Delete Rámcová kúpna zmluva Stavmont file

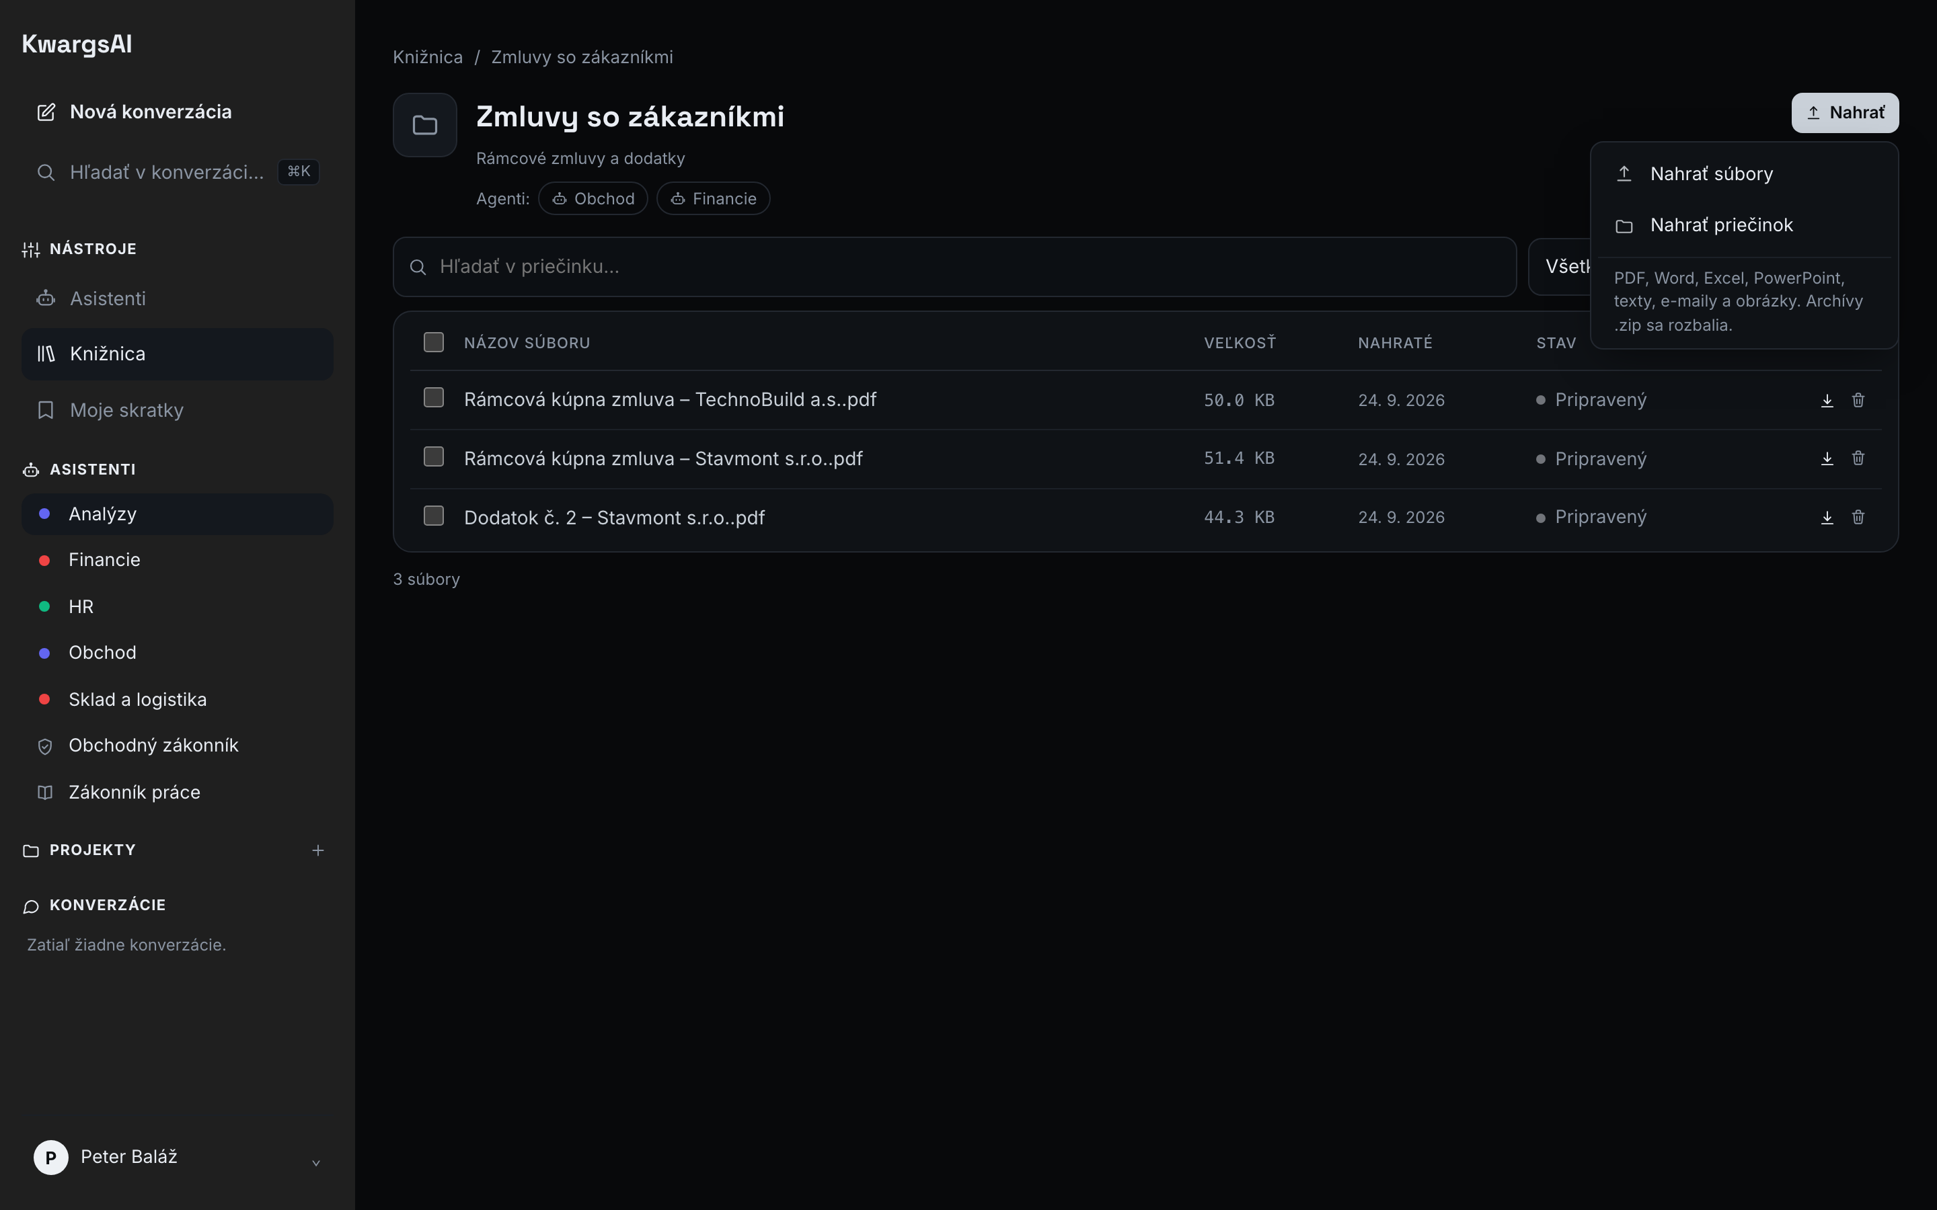click(1858, 458)
